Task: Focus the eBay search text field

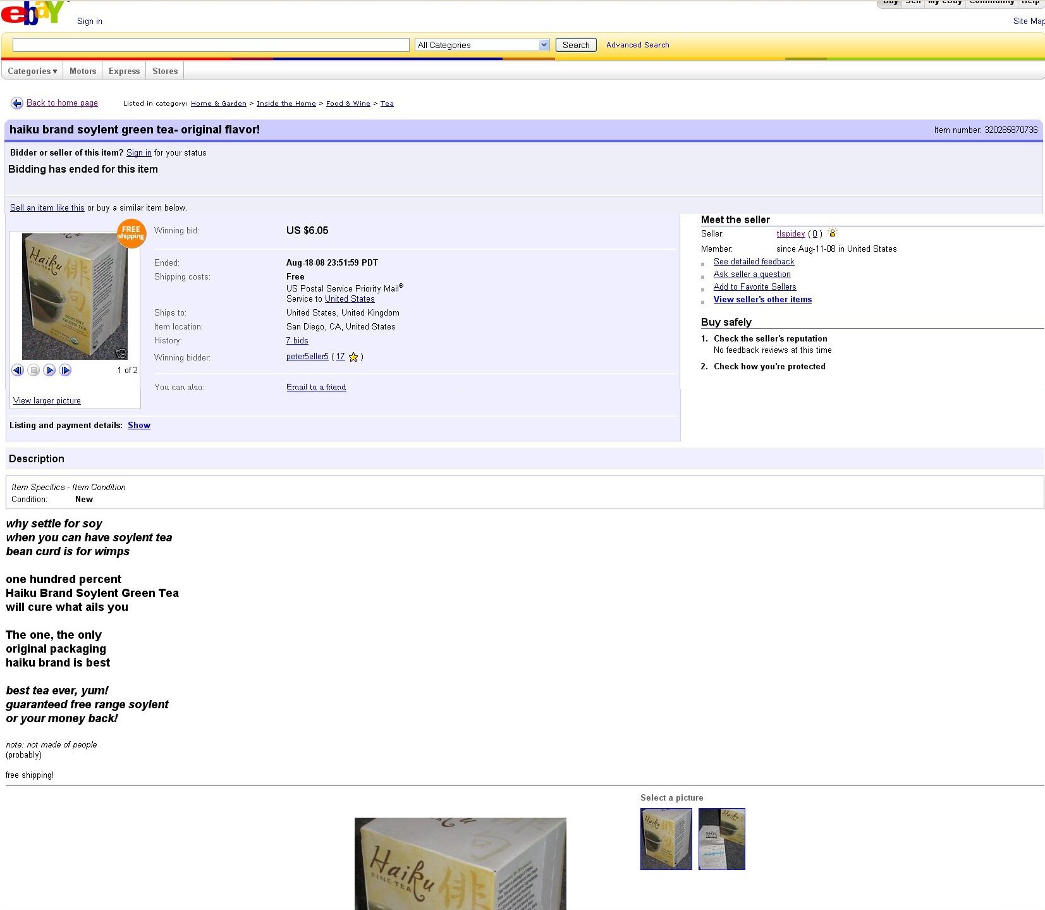Action: point(211,45)
